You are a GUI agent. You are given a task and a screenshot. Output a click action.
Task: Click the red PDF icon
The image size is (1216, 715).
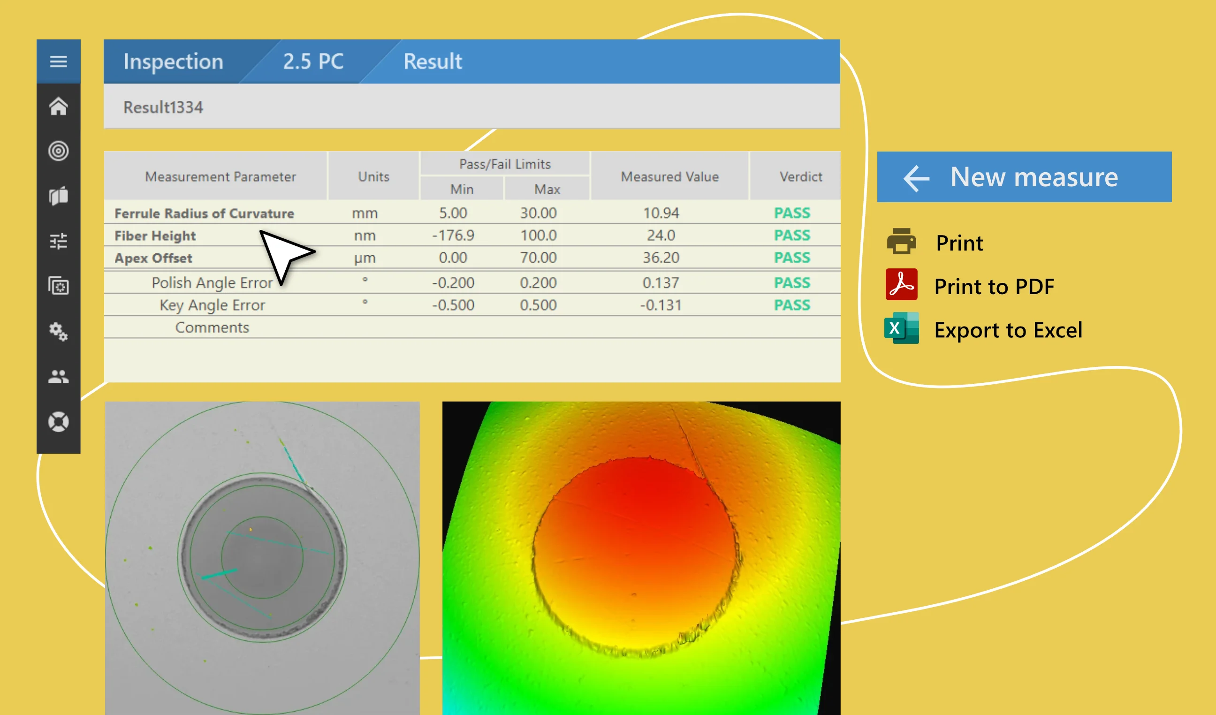(901, 285)
